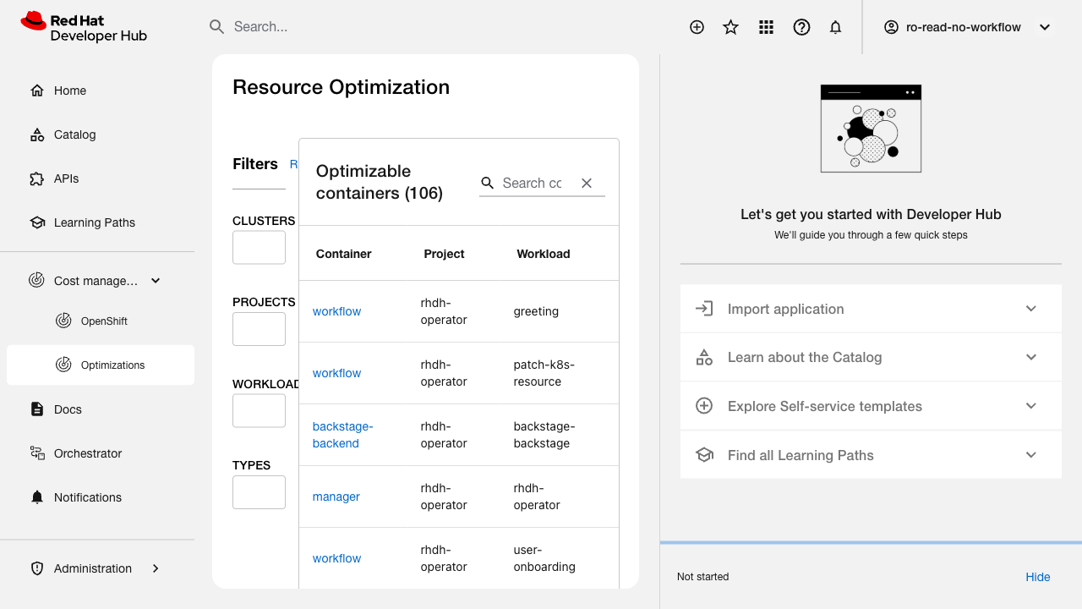Click the Red Hat Developer Hub logo
Image resolution: width=1082 pixels, height=609 pixels.
tap(84, 27)
